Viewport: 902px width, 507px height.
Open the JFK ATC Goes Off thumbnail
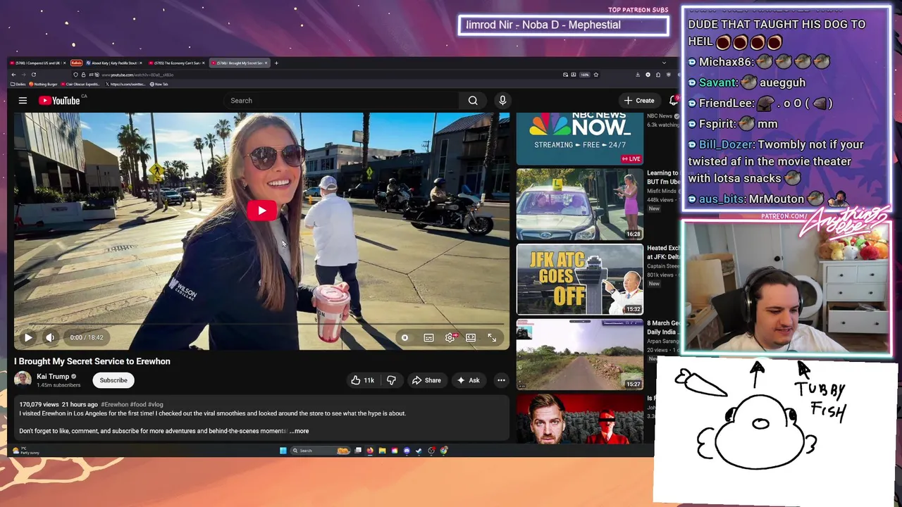[x=580, y=280]
